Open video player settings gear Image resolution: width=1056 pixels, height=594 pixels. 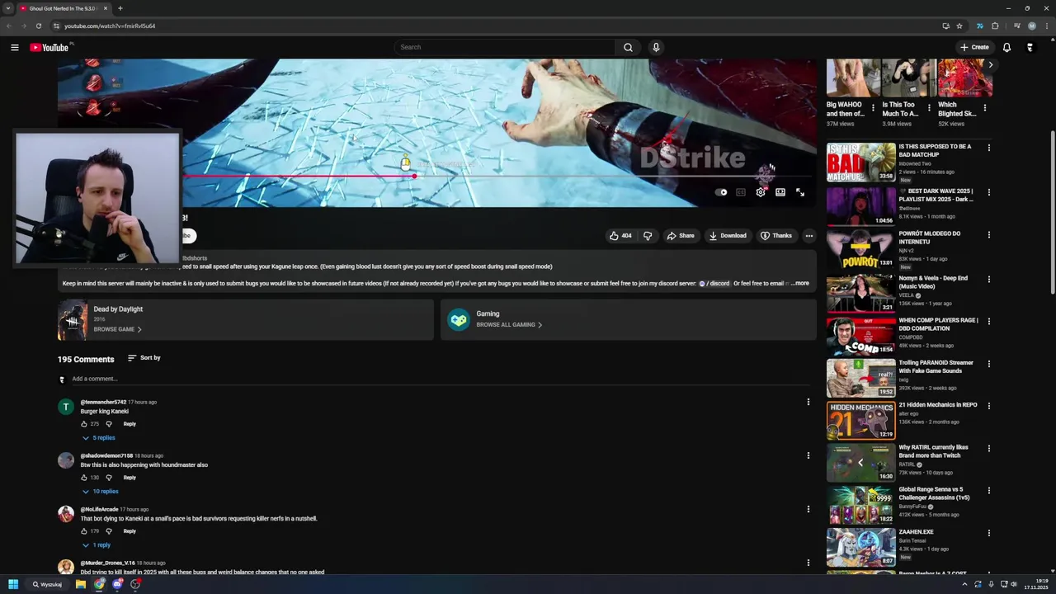(x=761, y=192)
